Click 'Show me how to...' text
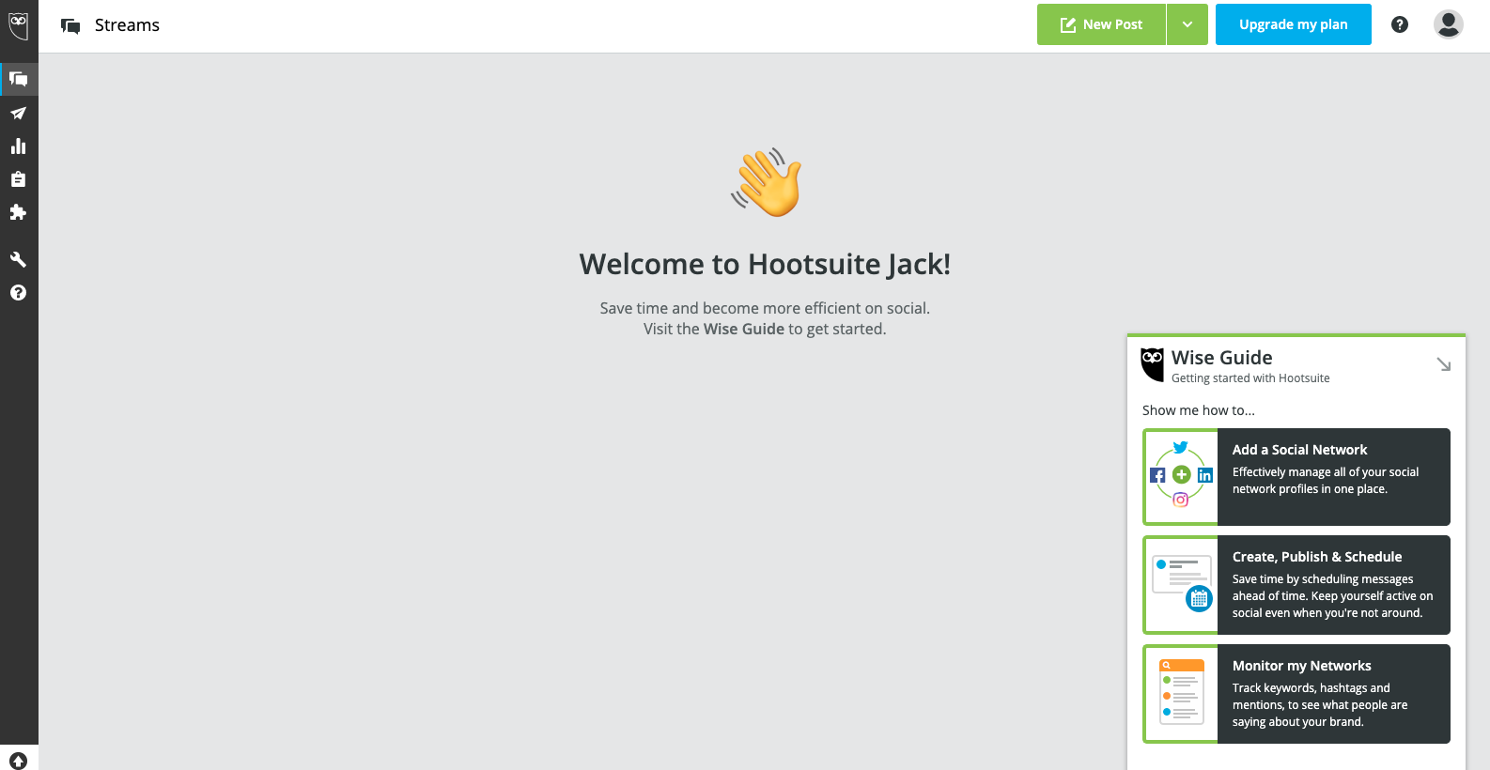The height and width of the screenshot is (770, 1490). [1199, 410]
